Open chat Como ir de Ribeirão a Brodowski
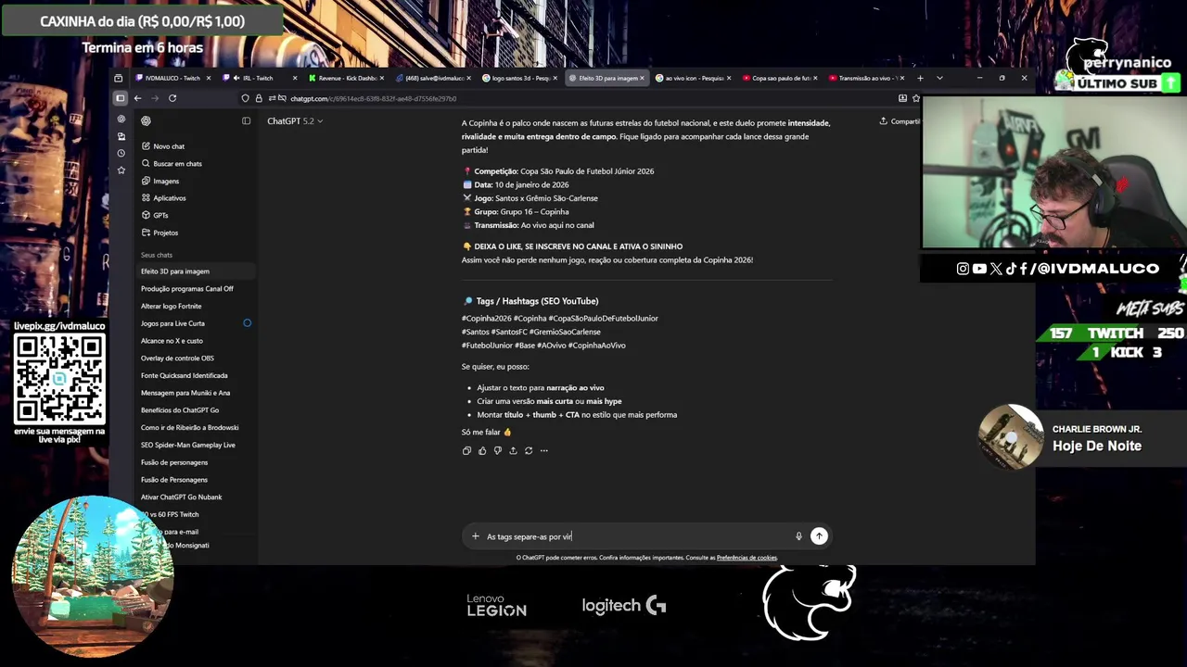 pos(189,428)
